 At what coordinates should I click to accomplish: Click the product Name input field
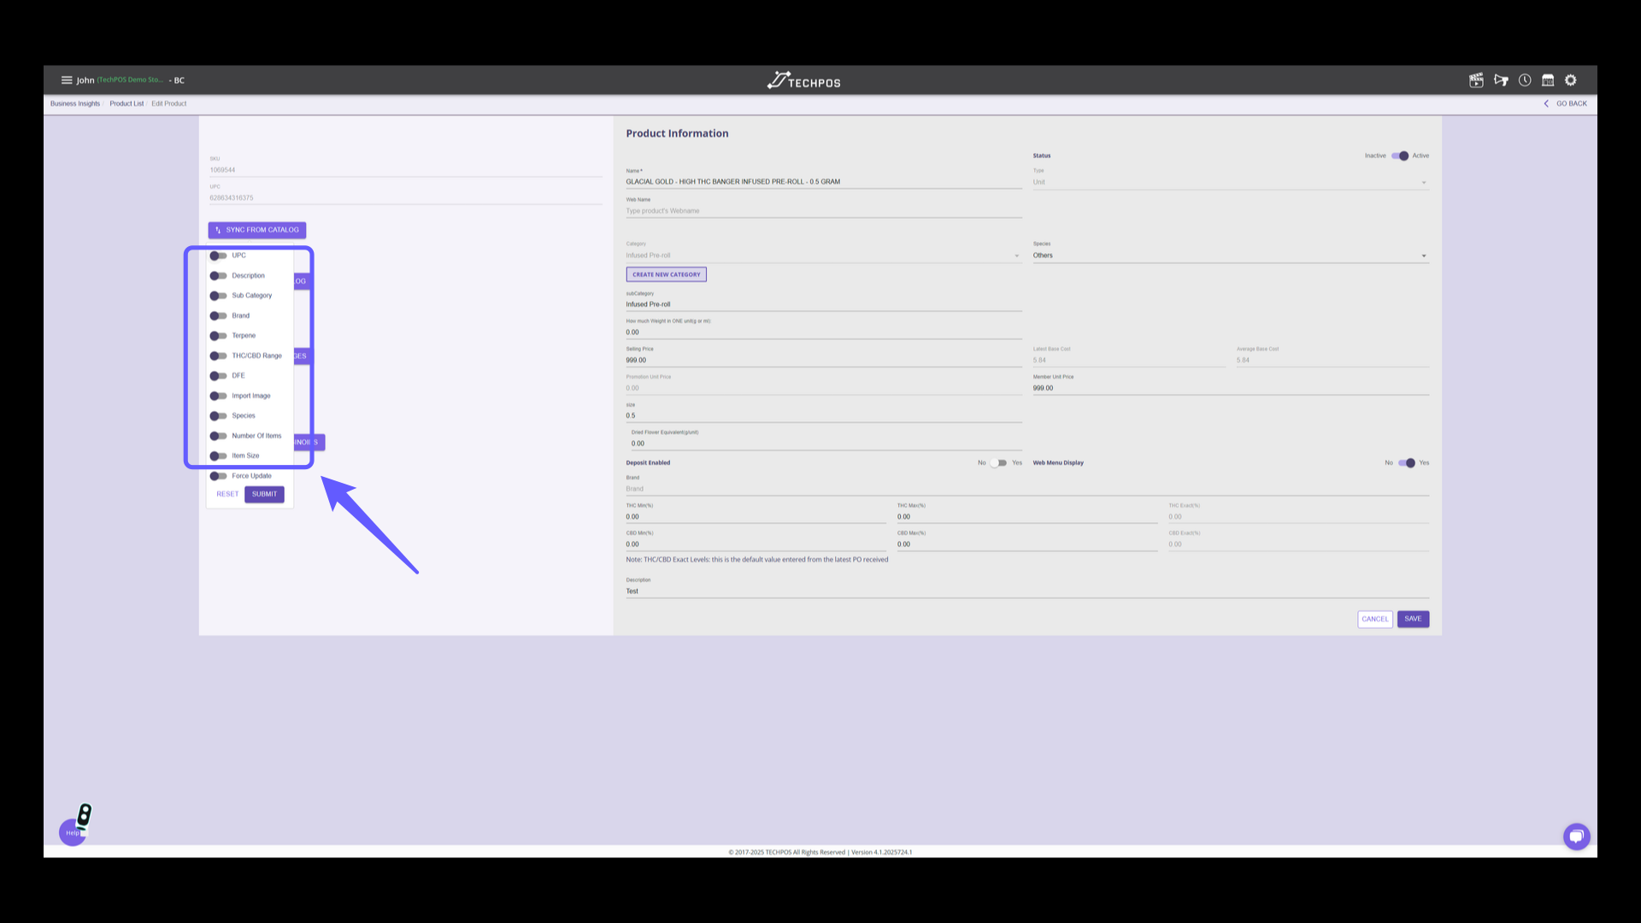[823, 182]
